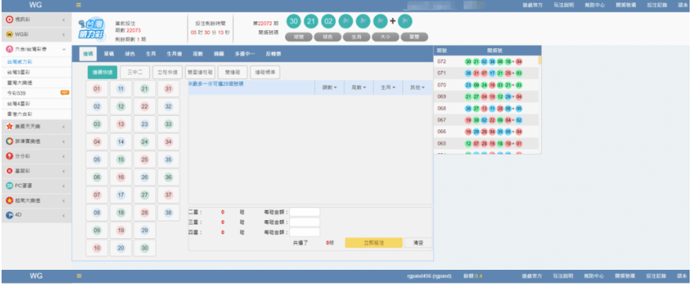Screen dimensions: 692x284
Task: Click the red icon beside 分分彩
Action: pos(9,156)
